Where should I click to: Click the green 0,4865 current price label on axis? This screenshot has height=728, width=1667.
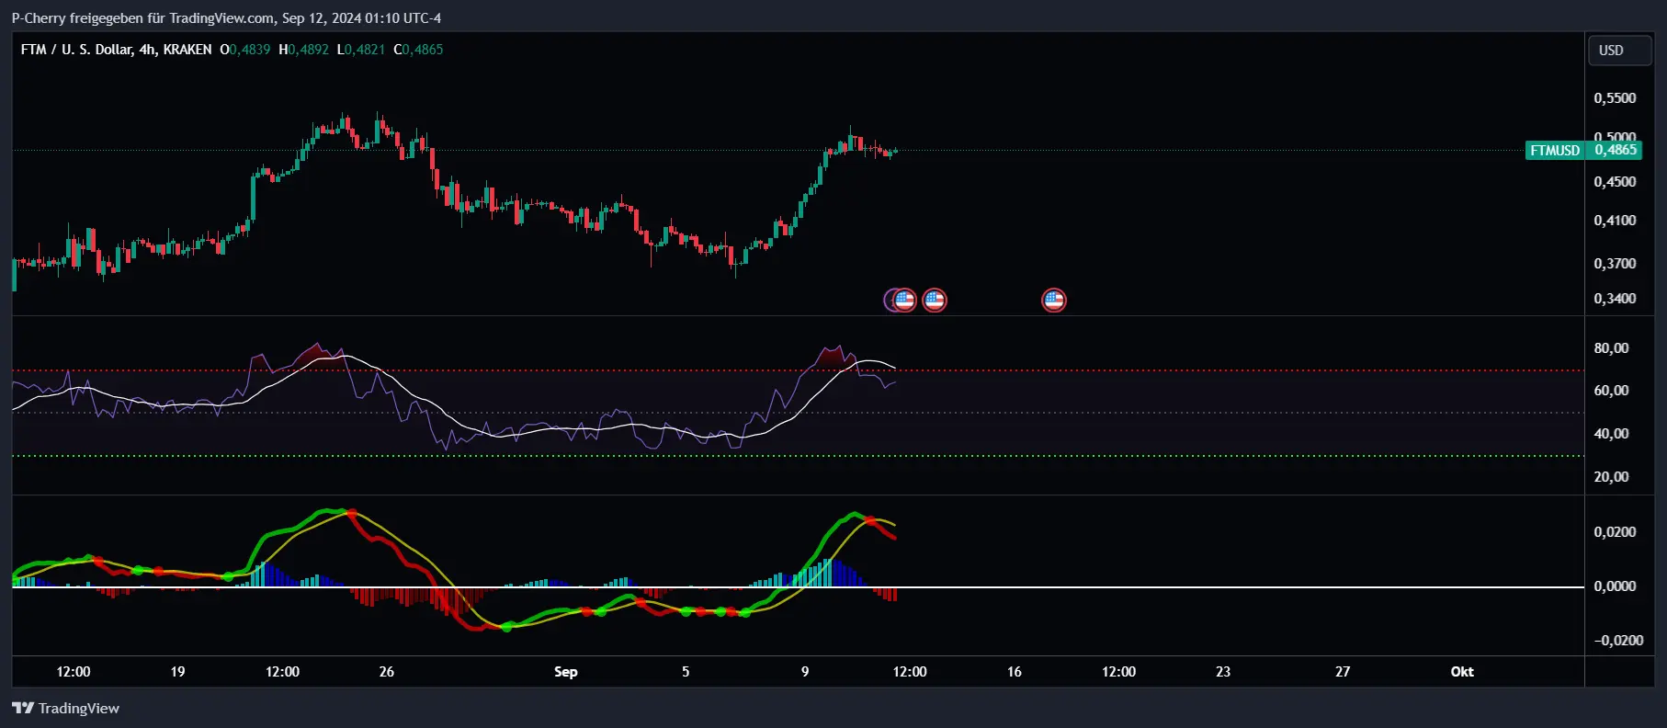tap(1616, 150)
